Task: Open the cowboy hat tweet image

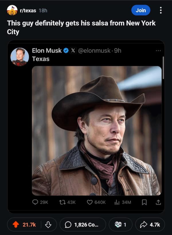Action: point(97,131)
